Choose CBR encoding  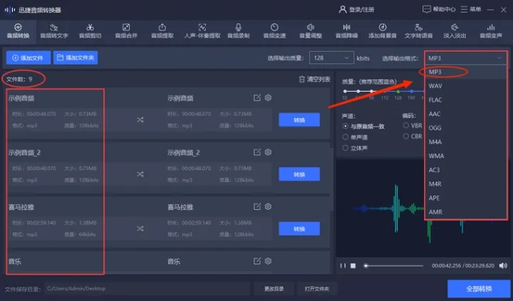click(x=412, y=136)
